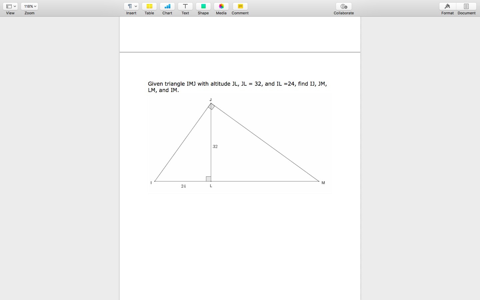Screen dimensions: 480x300
Task: Click the Table icon in toolbar
Action: (149, 6)
